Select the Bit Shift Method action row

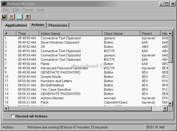[x=52, y=85]
